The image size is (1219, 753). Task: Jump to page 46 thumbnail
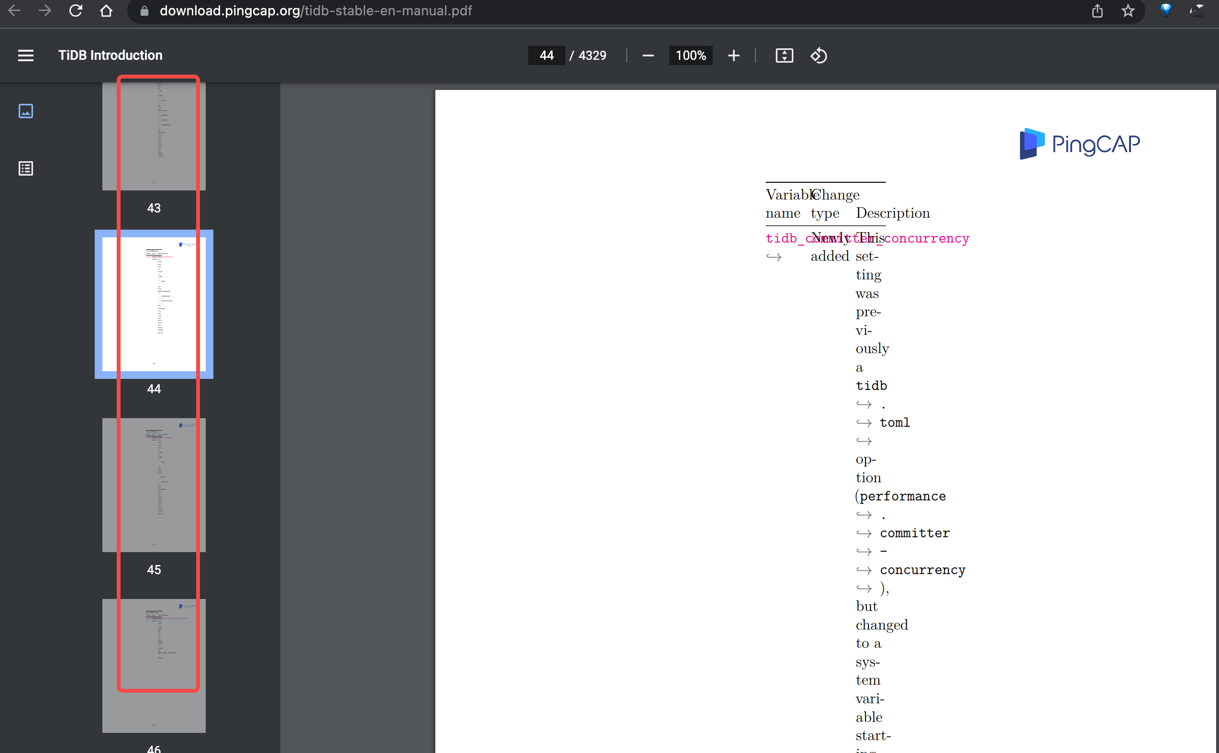[x=154, y=665]
